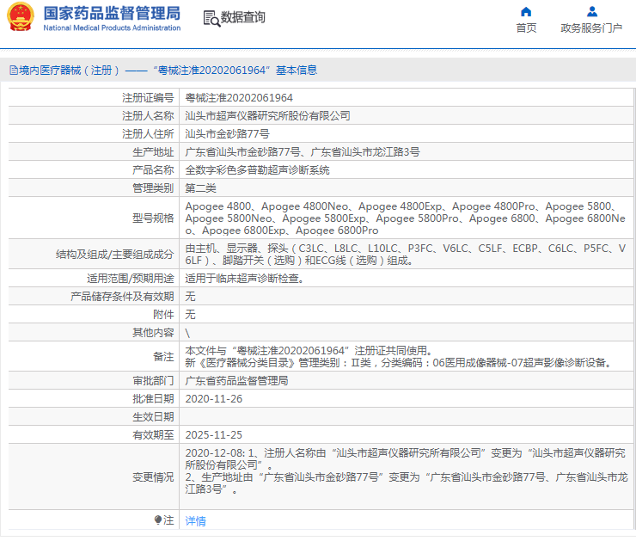
Task: Select approval date 2020-11-26
Action: tap(214, 399)
